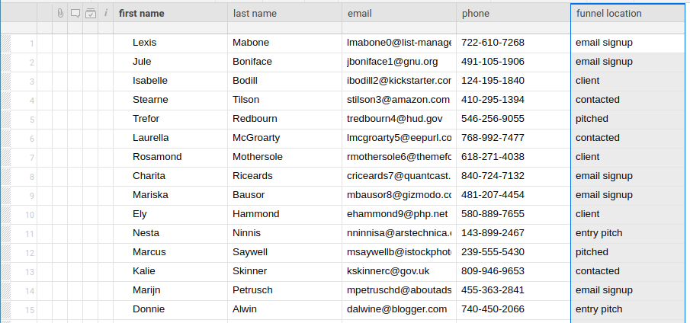Click the attachment cell in Jule's row
Viewport: 690px width, 323px height.
pyautogui.click(x=60, y=62)
